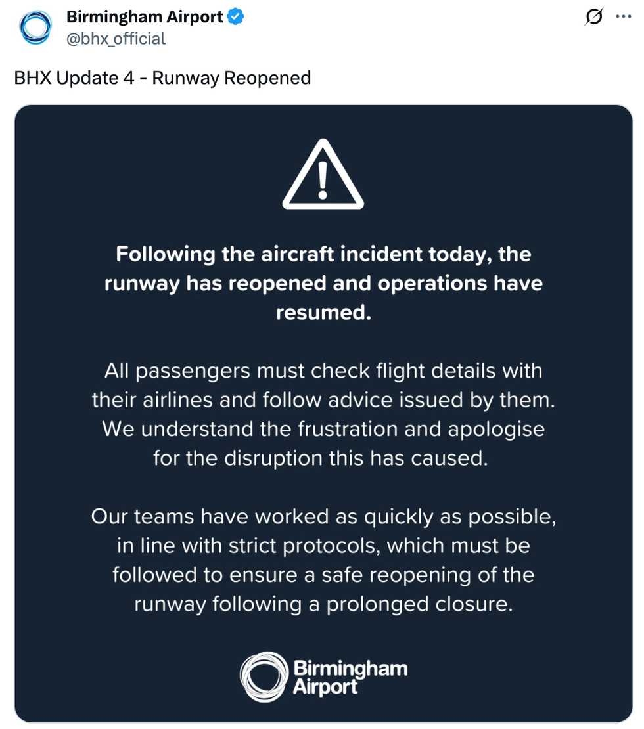Viewport: 644px width, 729px height.
Task: Click 'runway following a prolonged closure.' line
Action: click(323, 604)
